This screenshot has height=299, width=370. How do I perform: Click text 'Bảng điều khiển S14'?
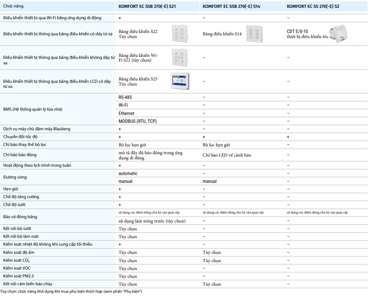click(x=222, y=34)
